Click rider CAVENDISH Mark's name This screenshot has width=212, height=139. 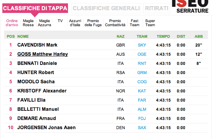click(37, 45)
